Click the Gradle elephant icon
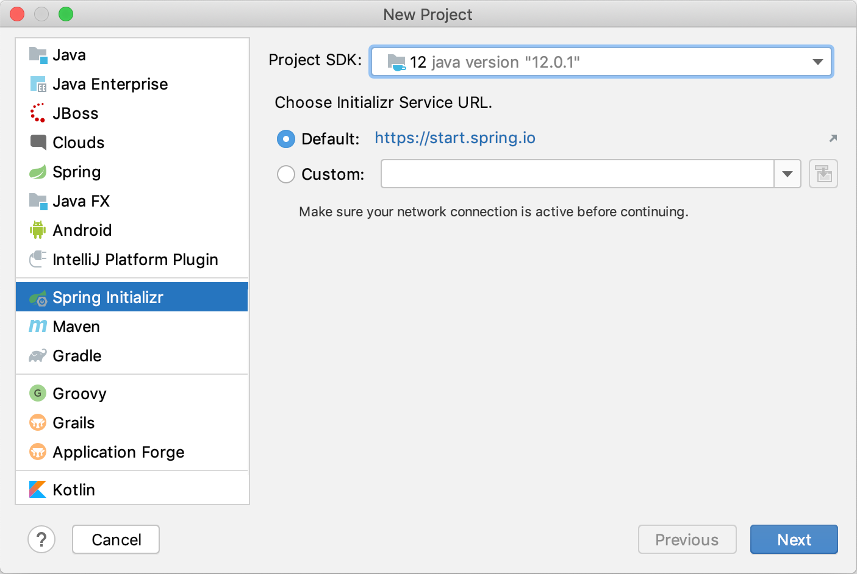857x574 pixels. [x=38, y=356]
